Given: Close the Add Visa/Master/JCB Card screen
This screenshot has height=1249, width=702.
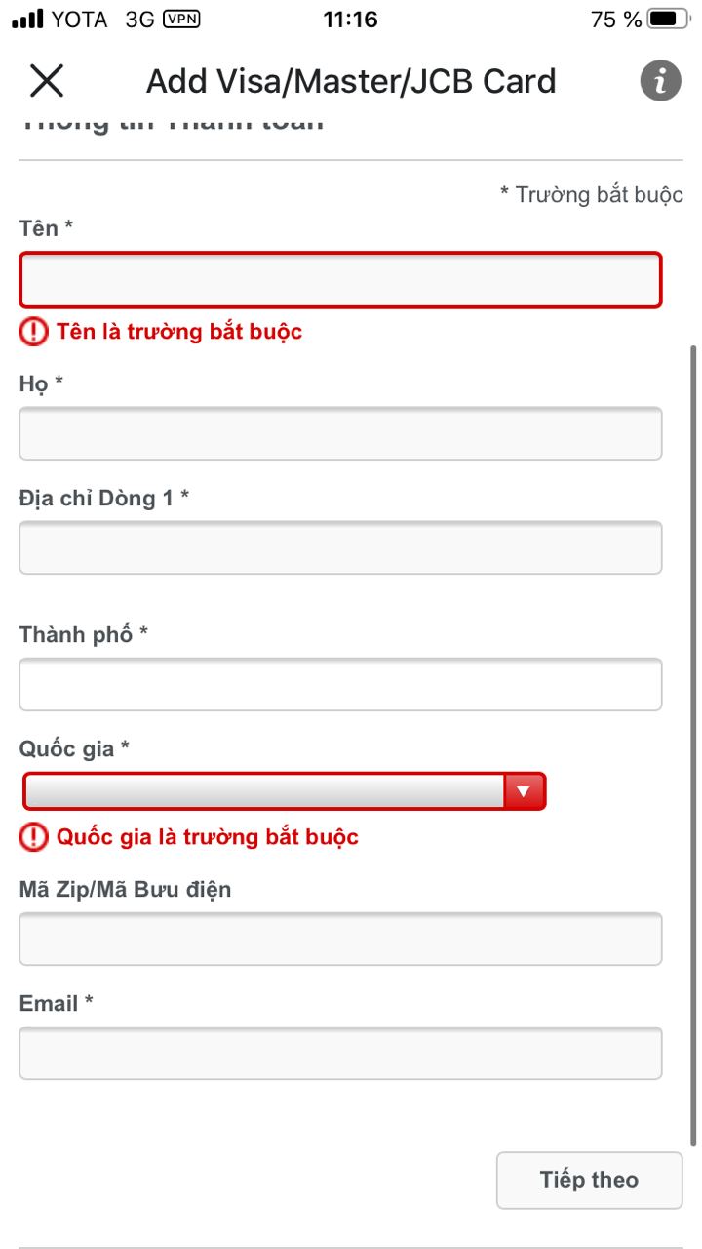Looking at the screenshot, I should [x=47, y=81].
